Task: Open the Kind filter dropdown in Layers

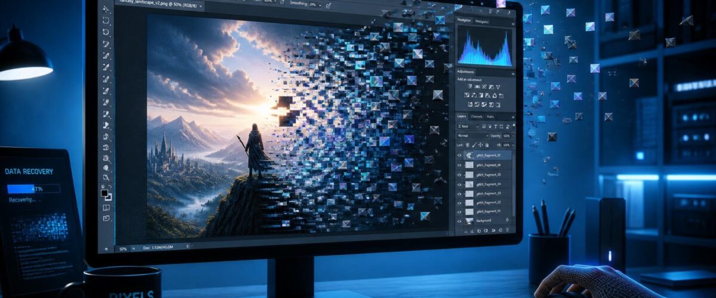Action: [468, 126]
